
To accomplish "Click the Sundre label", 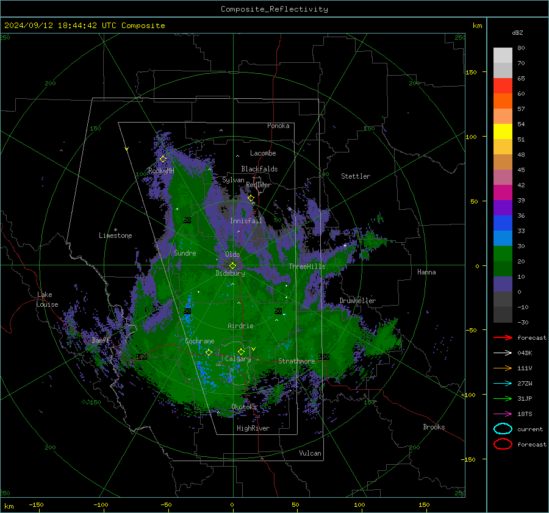I will tap(185, 253).
